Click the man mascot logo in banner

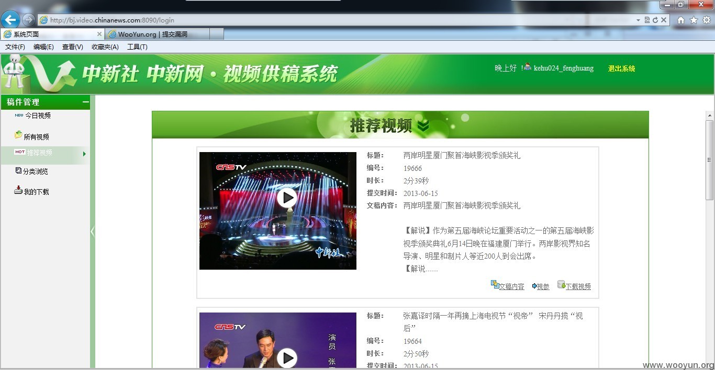15,72
